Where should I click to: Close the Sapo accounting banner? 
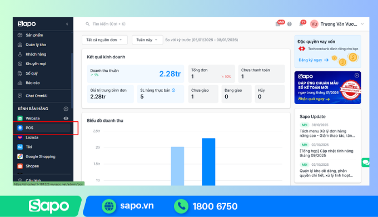pyautogui.click(x=357, y=75)
